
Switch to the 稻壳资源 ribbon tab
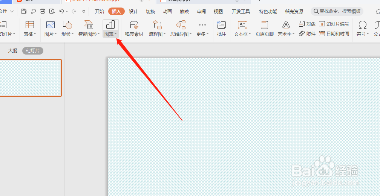coord(294,11)
